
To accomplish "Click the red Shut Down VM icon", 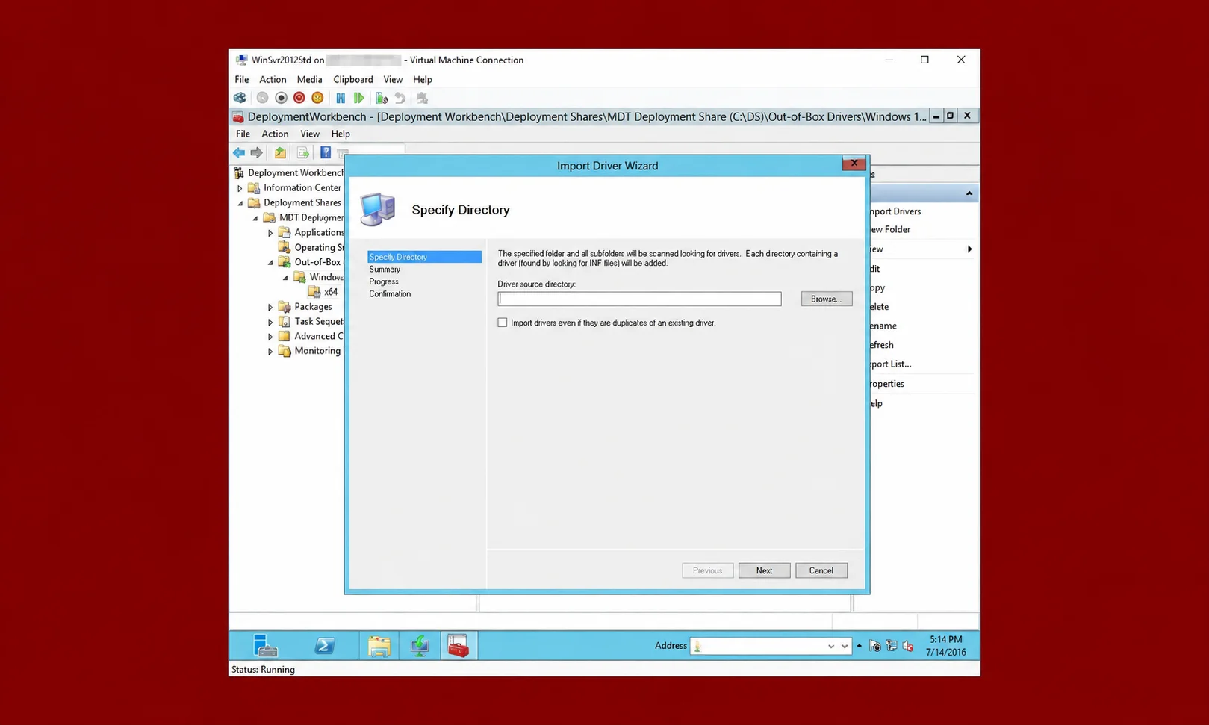I will (299, 98).
